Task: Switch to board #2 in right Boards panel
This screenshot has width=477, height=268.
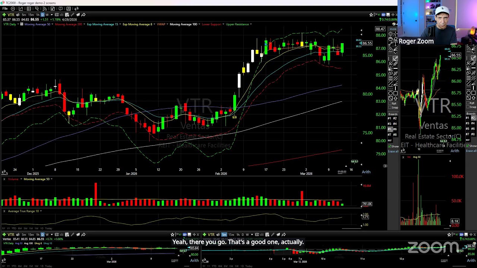Action: coord(473,118)
